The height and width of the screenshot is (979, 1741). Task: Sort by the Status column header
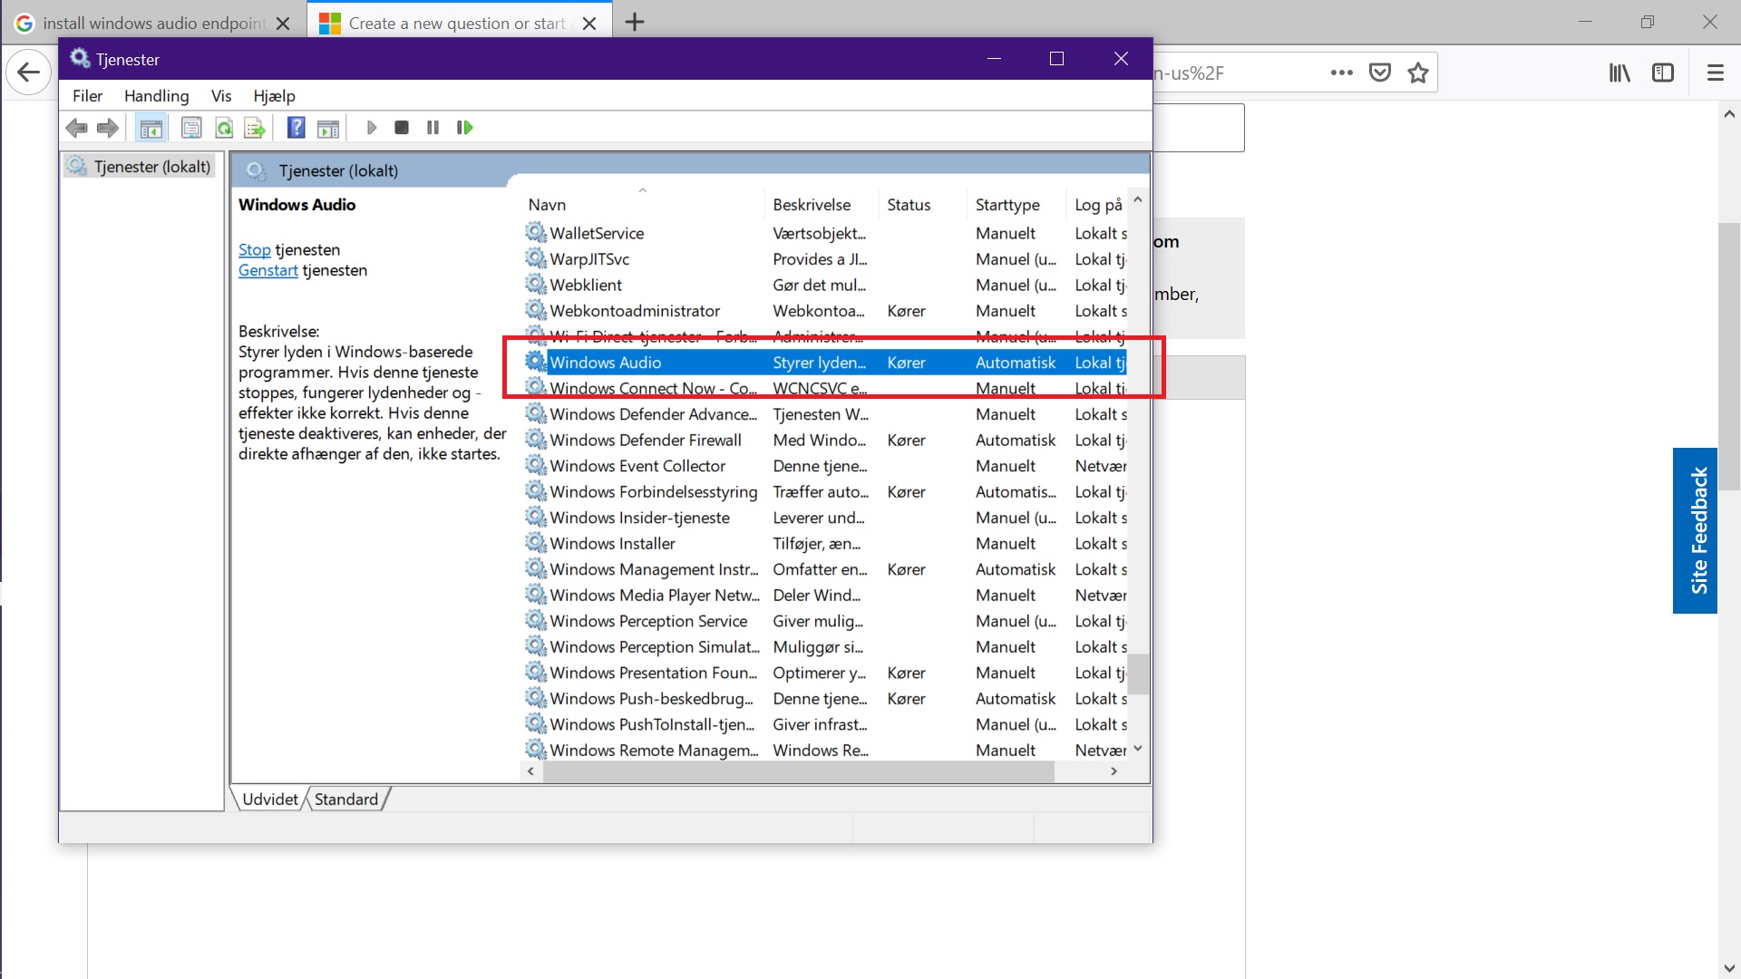[x=922, y=205]
